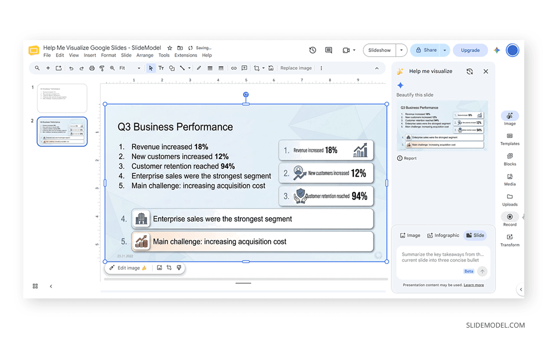Switch to Image tab in prompt box

pos(410,235)
